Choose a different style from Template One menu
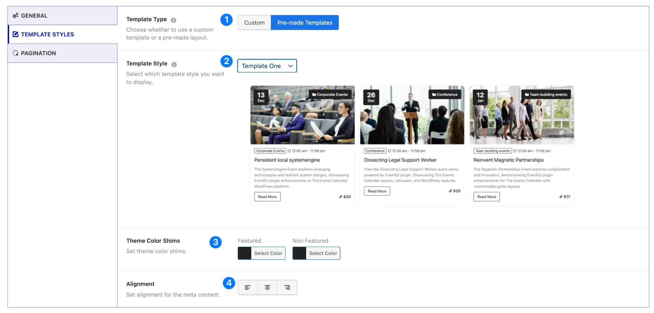Viewport: 654px width, 313px height. (x=267, y=66)
